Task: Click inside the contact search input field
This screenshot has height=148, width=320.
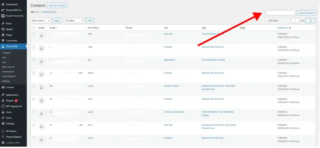Action: 280,13
